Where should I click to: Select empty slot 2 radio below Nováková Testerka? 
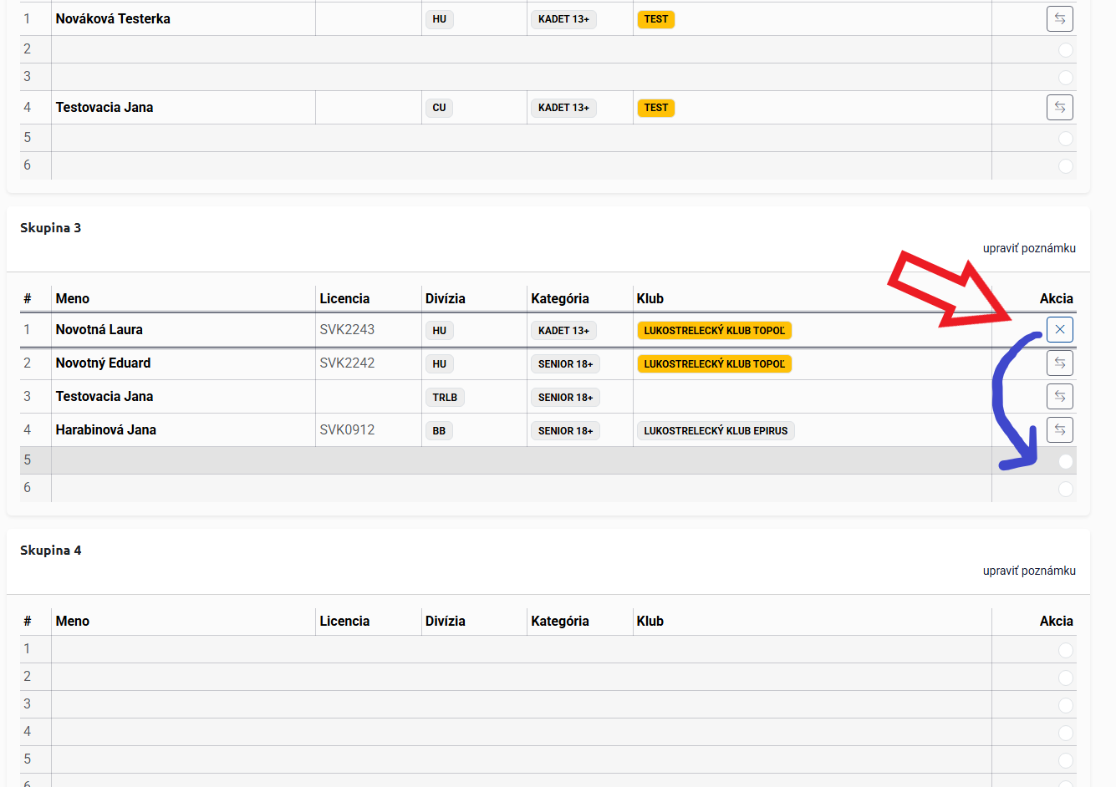1065,50
